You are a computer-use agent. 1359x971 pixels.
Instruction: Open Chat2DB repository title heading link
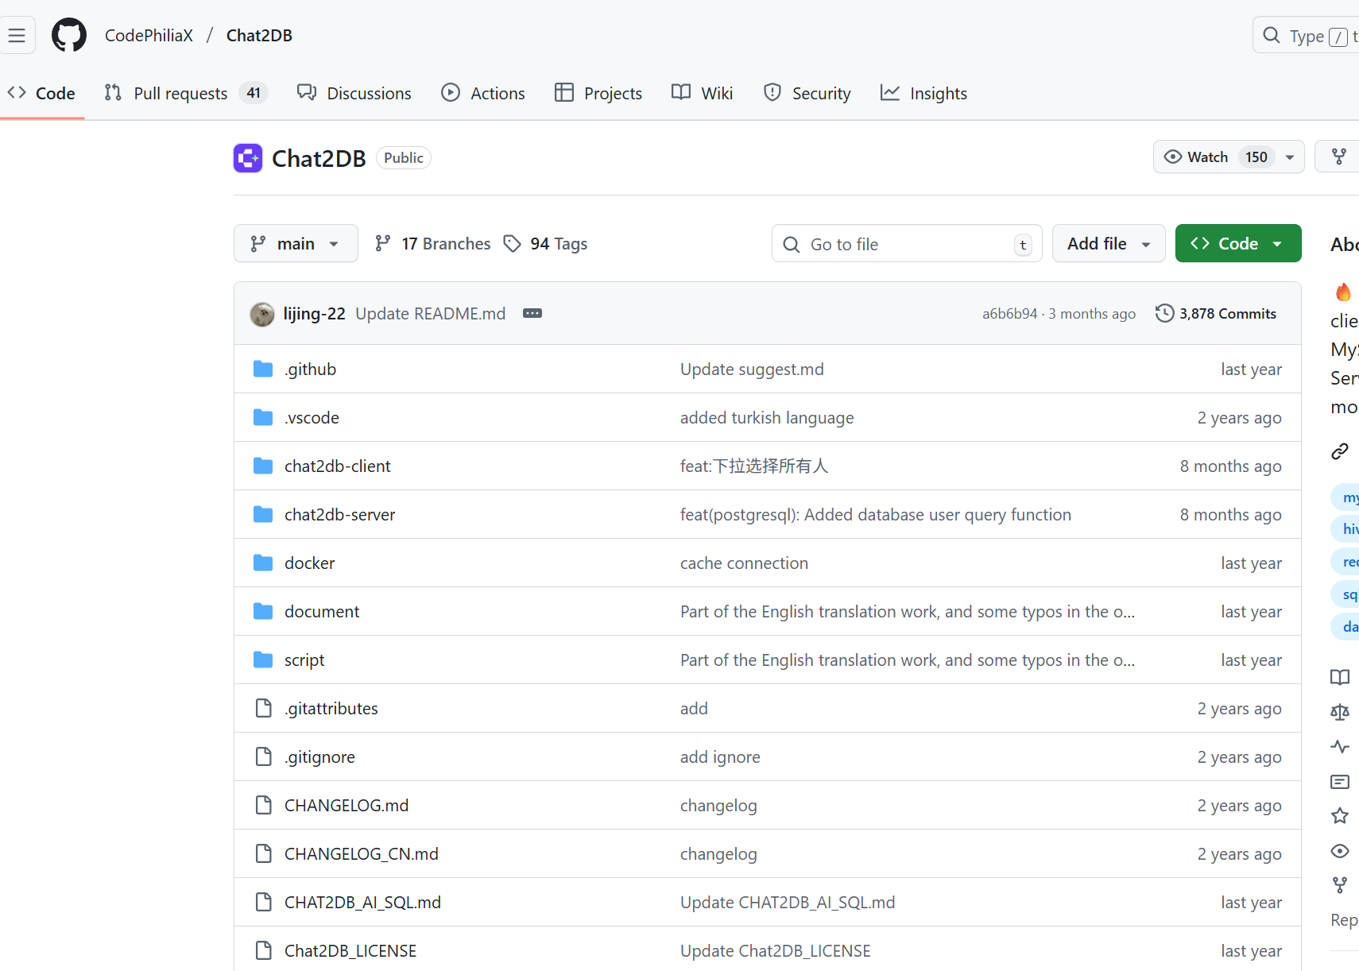point(319,158)
